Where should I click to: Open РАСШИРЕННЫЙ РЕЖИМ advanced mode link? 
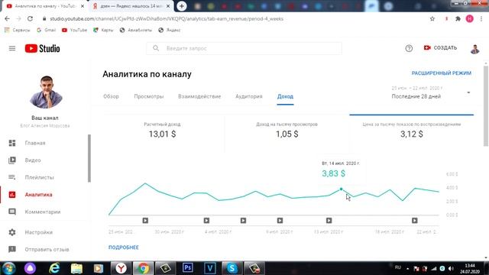[x=442, y=73]
